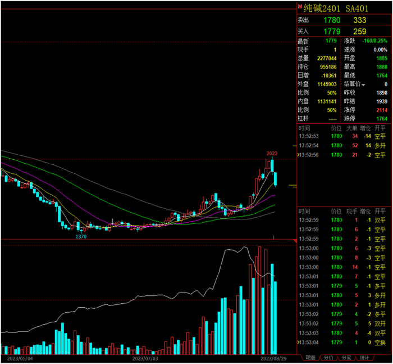Select the 13:53:03 双平 tick row

pyautogui.click(x=342, y=333)
